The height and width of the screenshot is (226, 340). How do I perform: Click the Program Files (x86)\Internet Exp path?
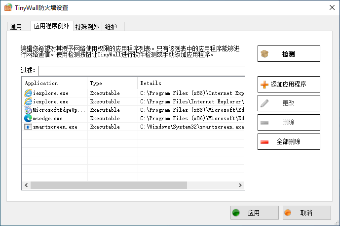[192, 93]
